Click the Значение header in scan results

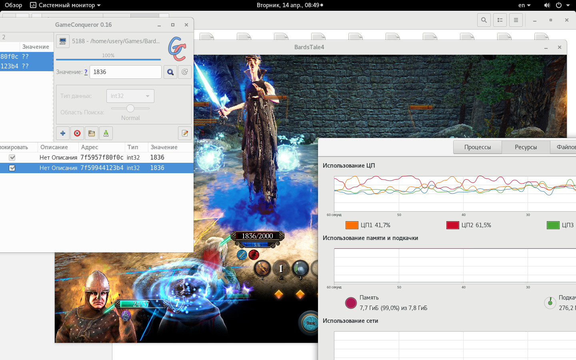(x=36, y=47)
